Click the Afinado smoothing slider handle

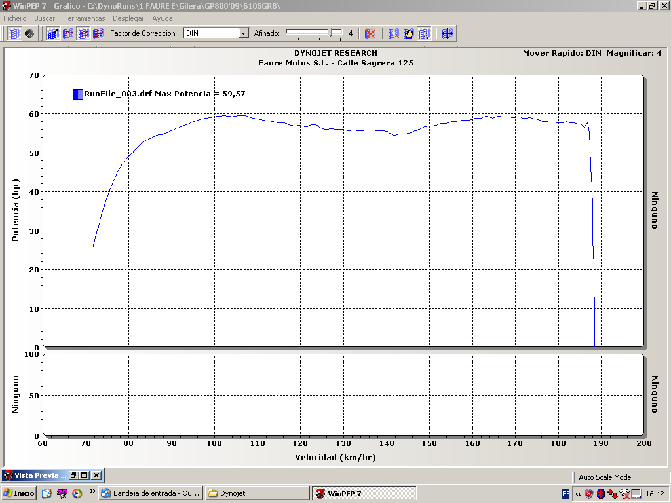pos(332,32)
